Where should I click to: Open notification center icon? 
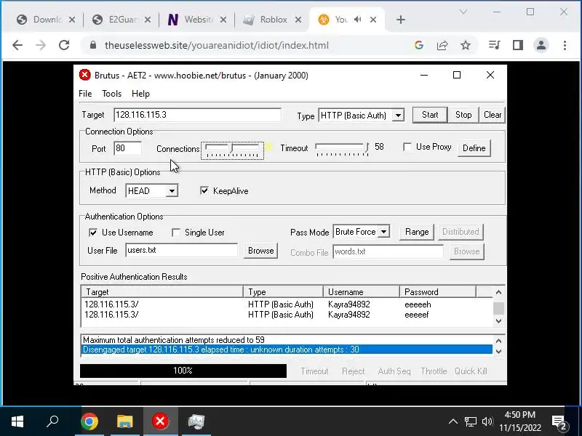559,421
